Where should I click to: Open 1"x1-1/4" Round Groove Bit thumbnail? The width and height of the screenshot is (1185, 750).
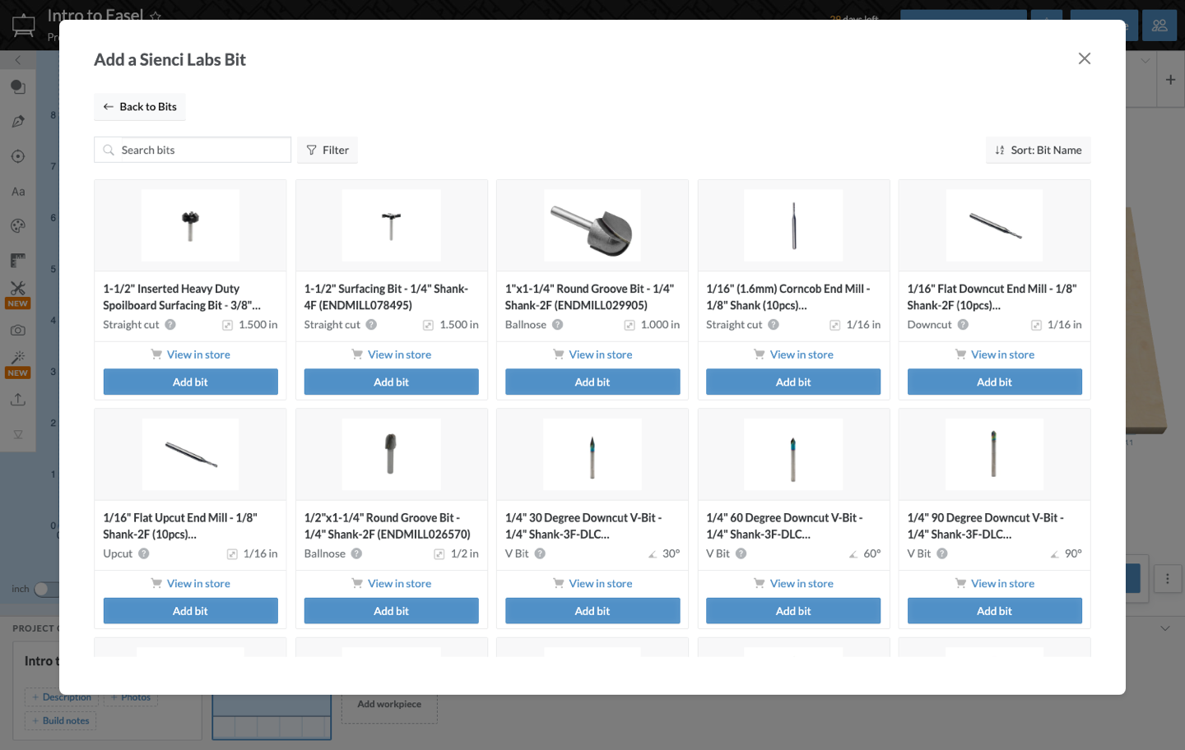(592, 225)
